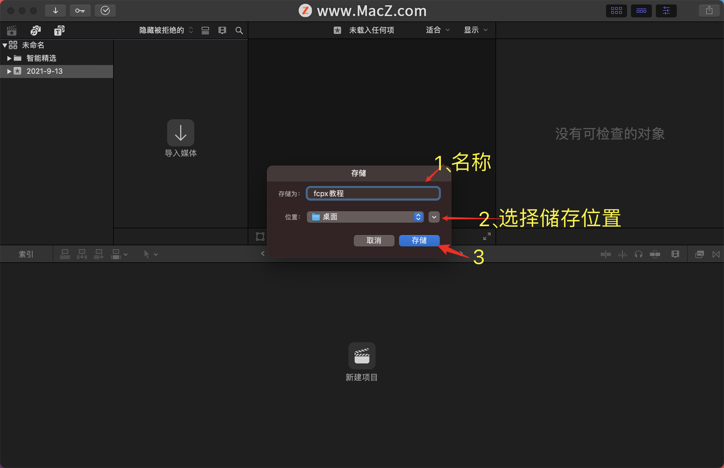
Task: Click the import media arrow toolbar button
Action: 55,11
